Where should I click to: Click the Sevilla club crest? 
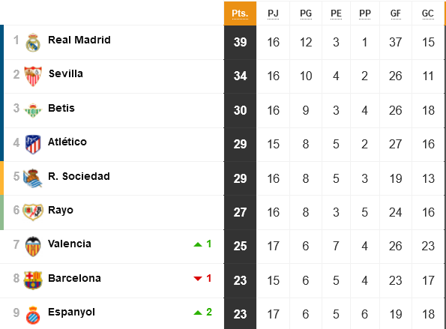click(x=33, y=76)
